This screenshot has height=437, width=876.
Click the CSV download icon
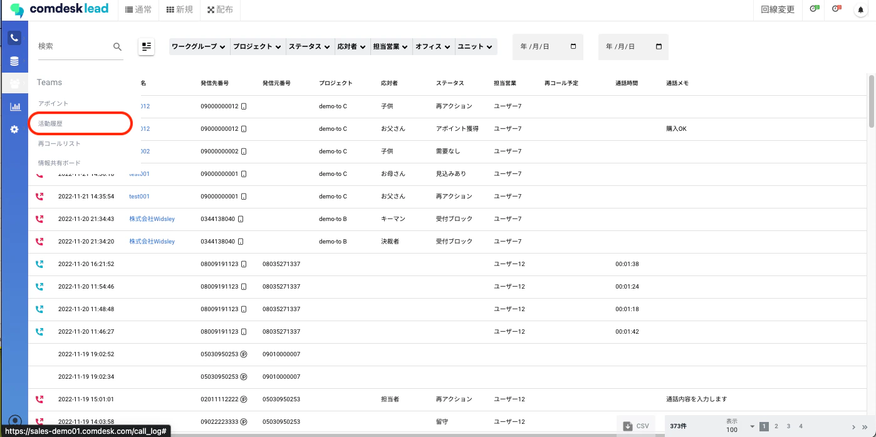coord(628,426)
